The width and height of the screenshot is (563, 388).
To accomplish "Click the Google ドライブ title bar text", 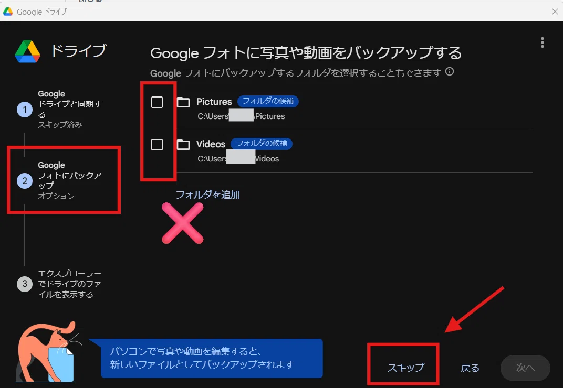I will pos(41,12).
